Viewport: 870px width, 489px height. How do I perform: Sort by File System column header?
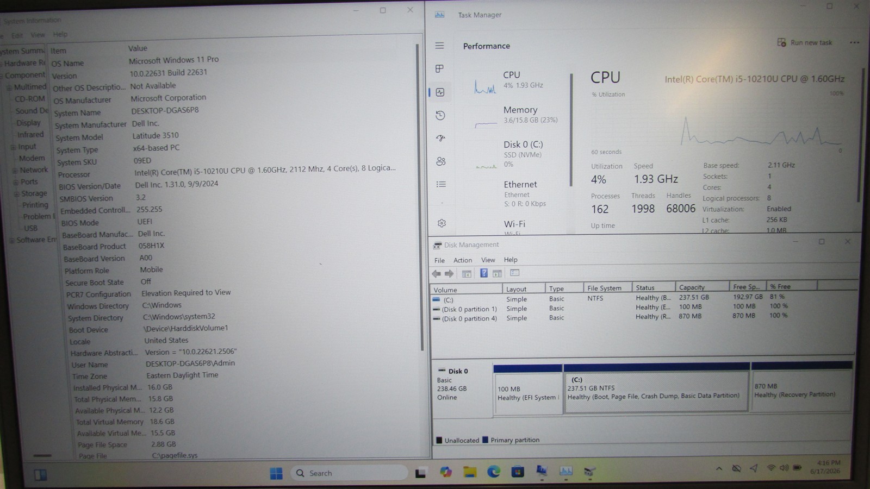[x=607, y=288]
